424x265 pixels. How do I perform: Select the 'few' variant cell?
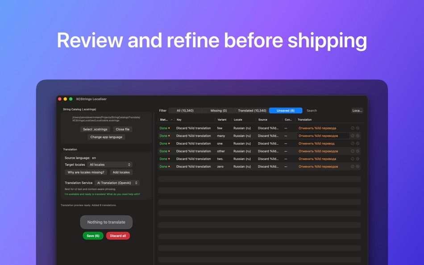(220, 128)
